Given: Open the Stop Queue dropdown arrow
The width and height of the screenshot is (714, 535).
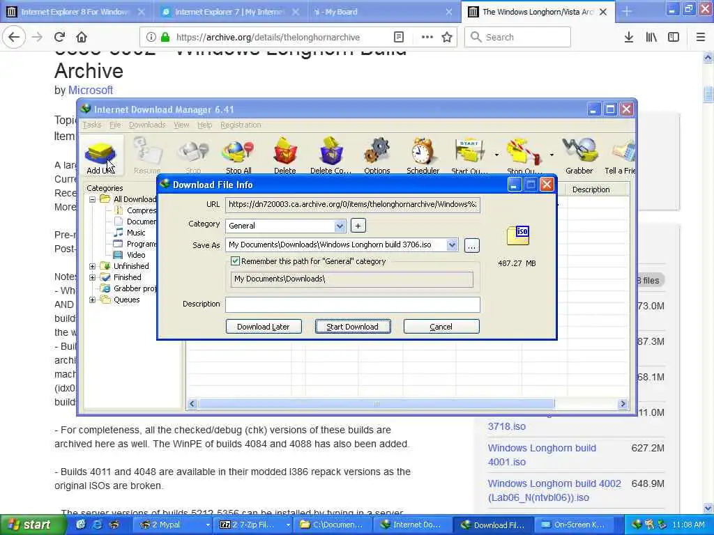Looking at the screenshot, I should click(551, 155).
